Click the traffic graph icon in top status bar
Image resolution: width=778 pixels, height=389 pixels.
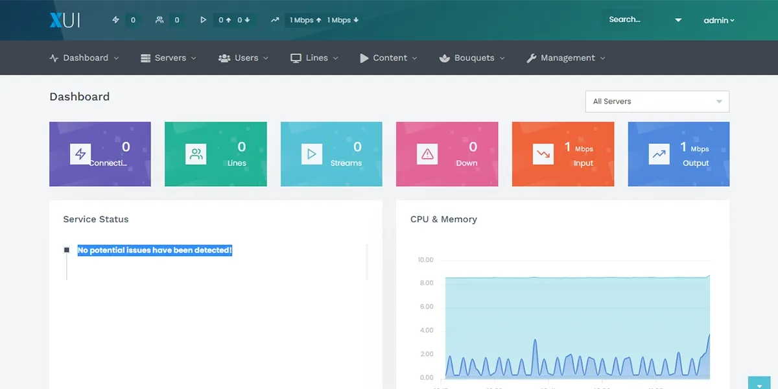(274, 20)
